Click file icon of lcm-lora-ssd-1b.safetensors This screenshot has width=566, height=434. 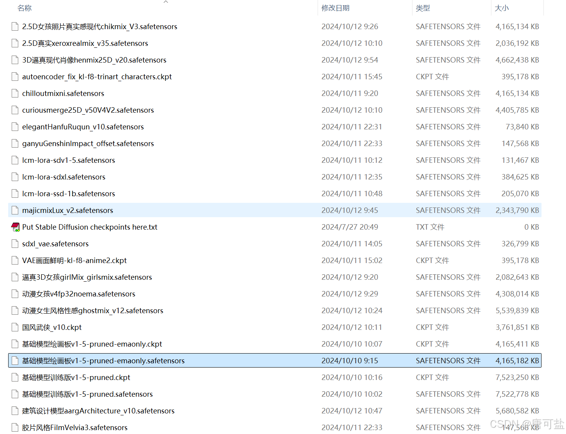15,193
